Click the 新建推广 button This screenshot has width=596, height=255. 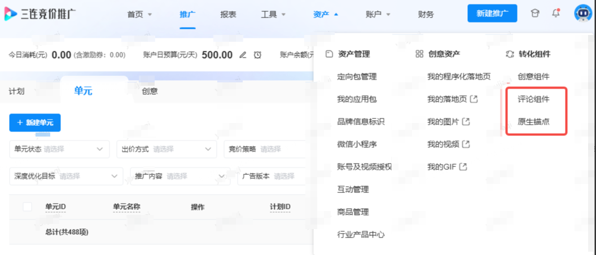[x=492, y=14]
